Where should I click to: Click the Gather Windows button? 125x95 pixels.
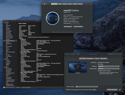[x=112, y=90]
